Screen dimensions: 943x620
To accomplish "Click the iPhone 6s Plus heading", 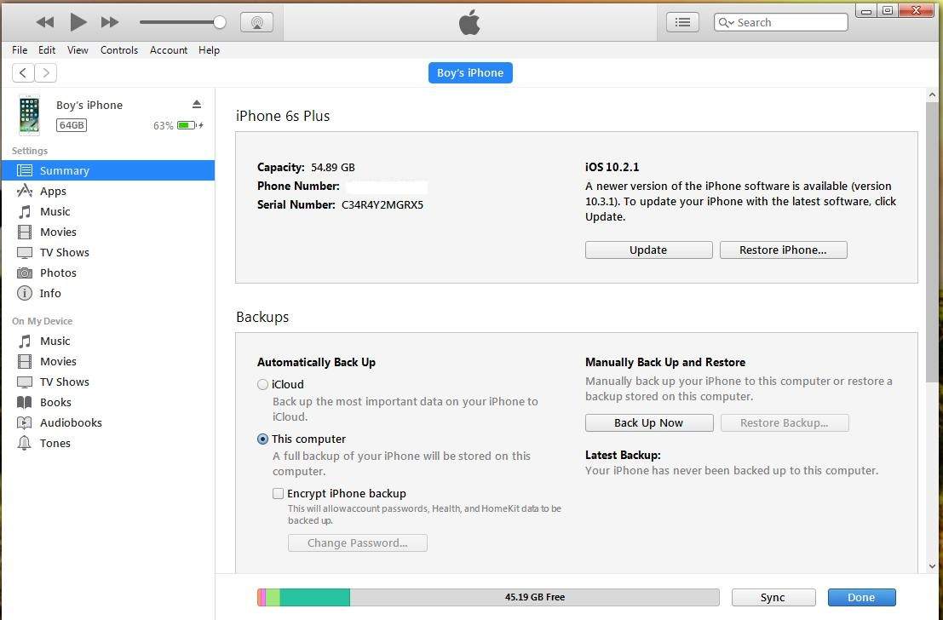I will point(283,116).
